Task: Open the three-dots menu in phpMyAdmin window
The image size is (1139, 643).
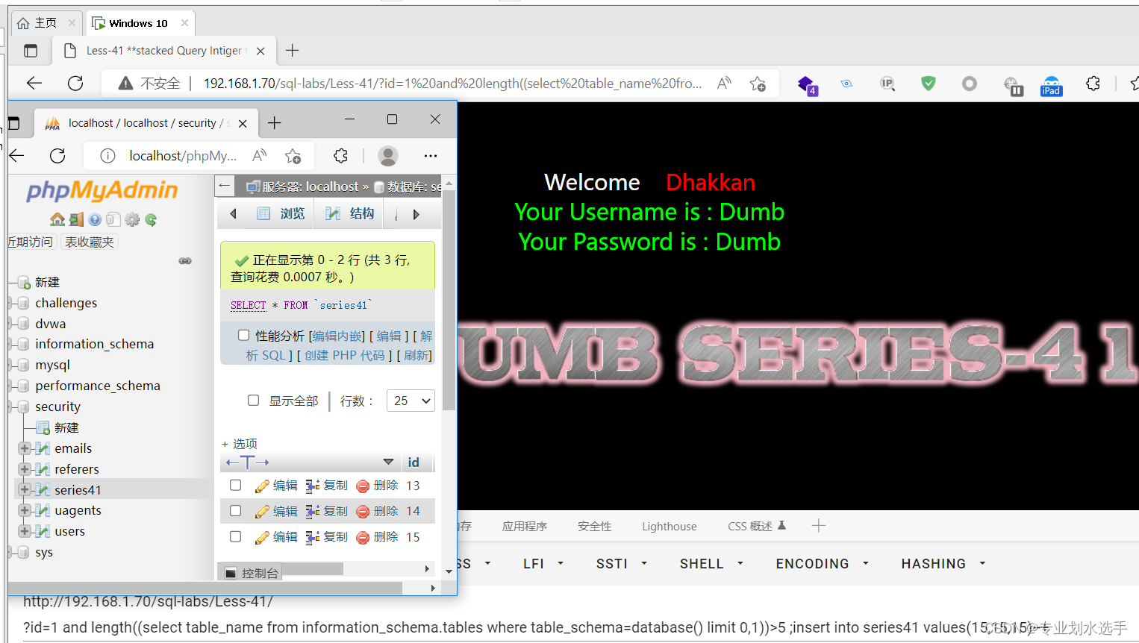Action: pos(431,156)
